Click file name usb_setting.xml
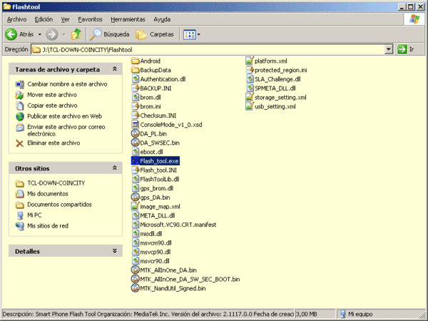The image size is (428, 321). (x=275, y=106)
